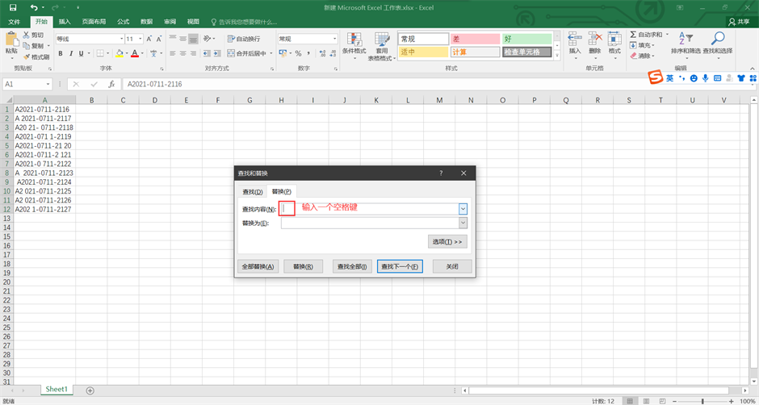
Task: Click the Cut (剪切) scissors icon
Action: (26, 35)
